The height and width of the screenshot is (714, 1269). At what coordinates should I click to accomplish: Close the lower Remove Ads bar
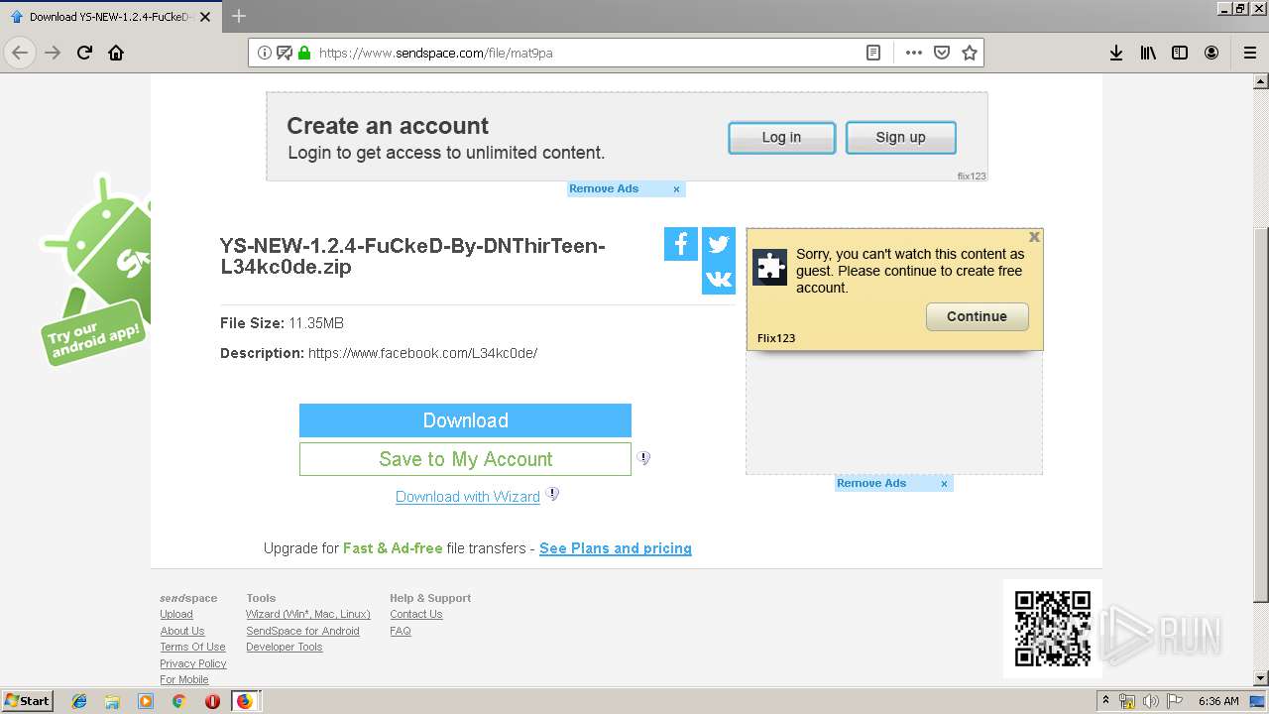click(x=945, y=484)
